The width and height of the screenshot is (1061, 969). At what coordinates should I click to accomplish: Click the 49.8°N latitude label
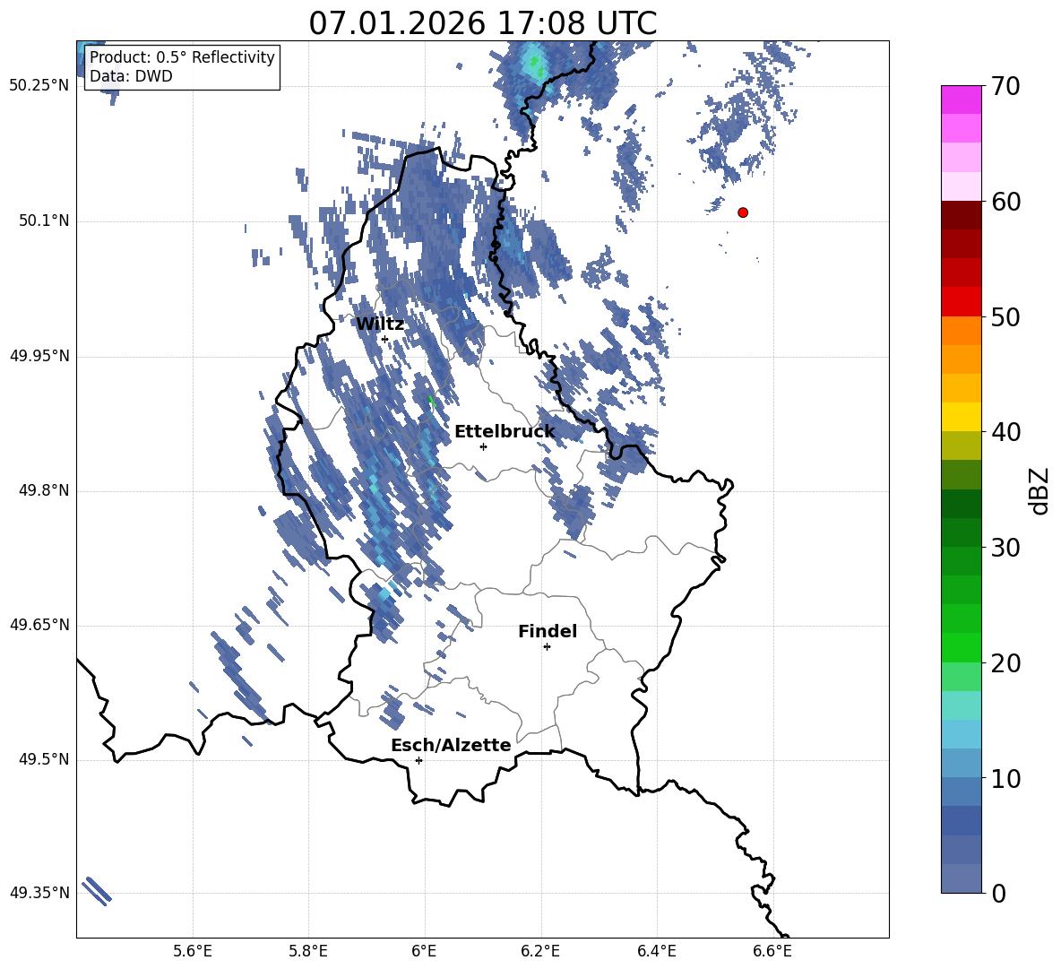click(43, 490)
